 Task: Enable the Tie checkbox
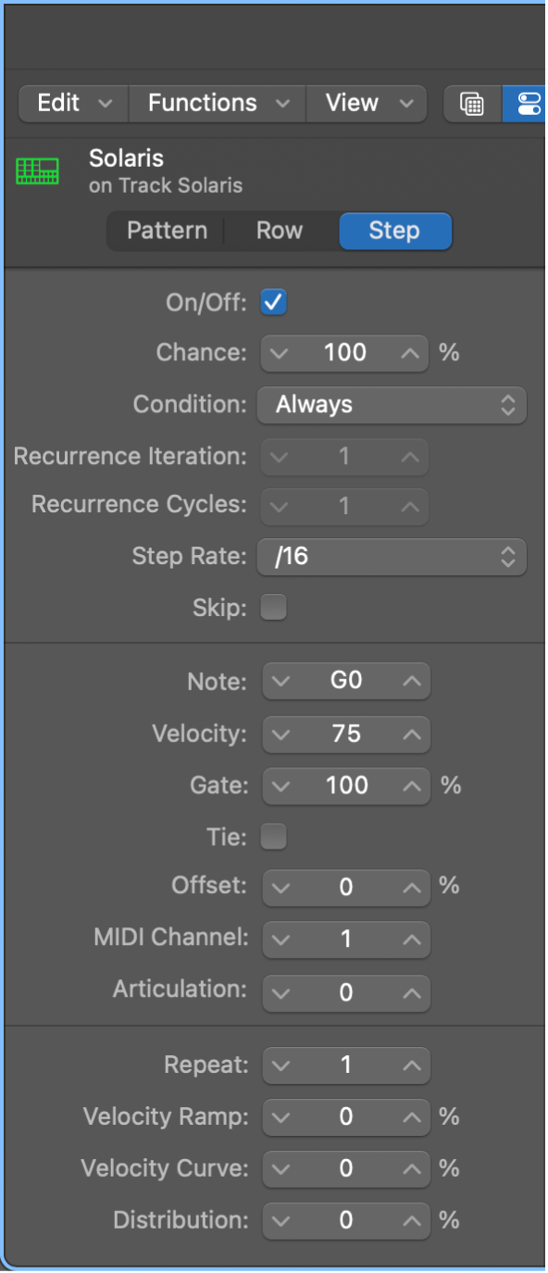(x=273, y=836)
